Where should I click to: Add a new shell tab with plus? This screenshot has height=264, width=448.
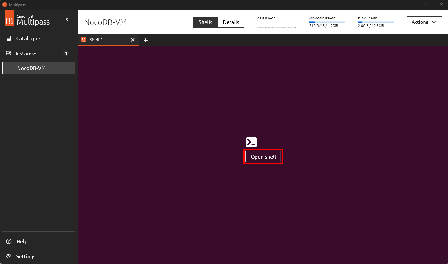146,40
